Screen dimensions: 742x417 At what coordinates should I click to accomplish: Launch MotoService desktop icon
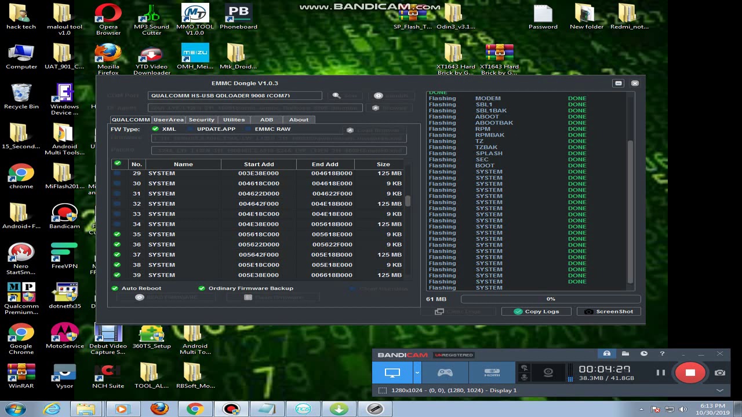tap(64, 336)
